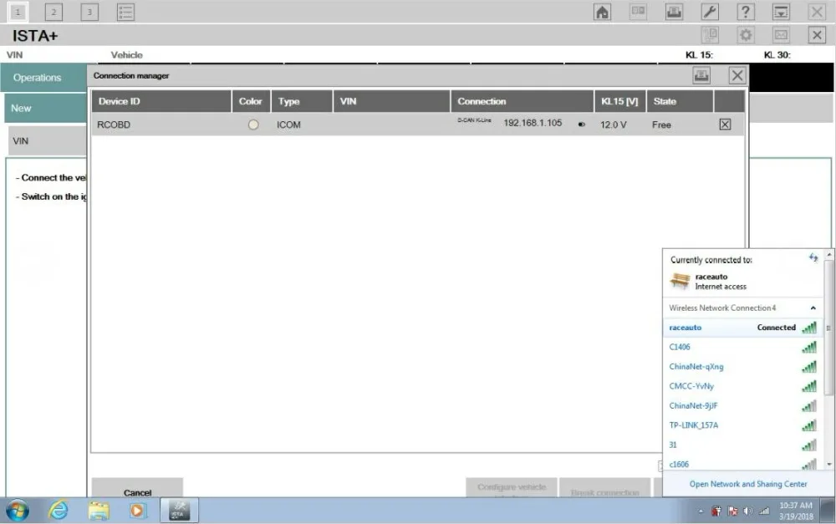This screenshot has width=836, height=524.
Task: Click the Type column header
Action: coord(302,101)
